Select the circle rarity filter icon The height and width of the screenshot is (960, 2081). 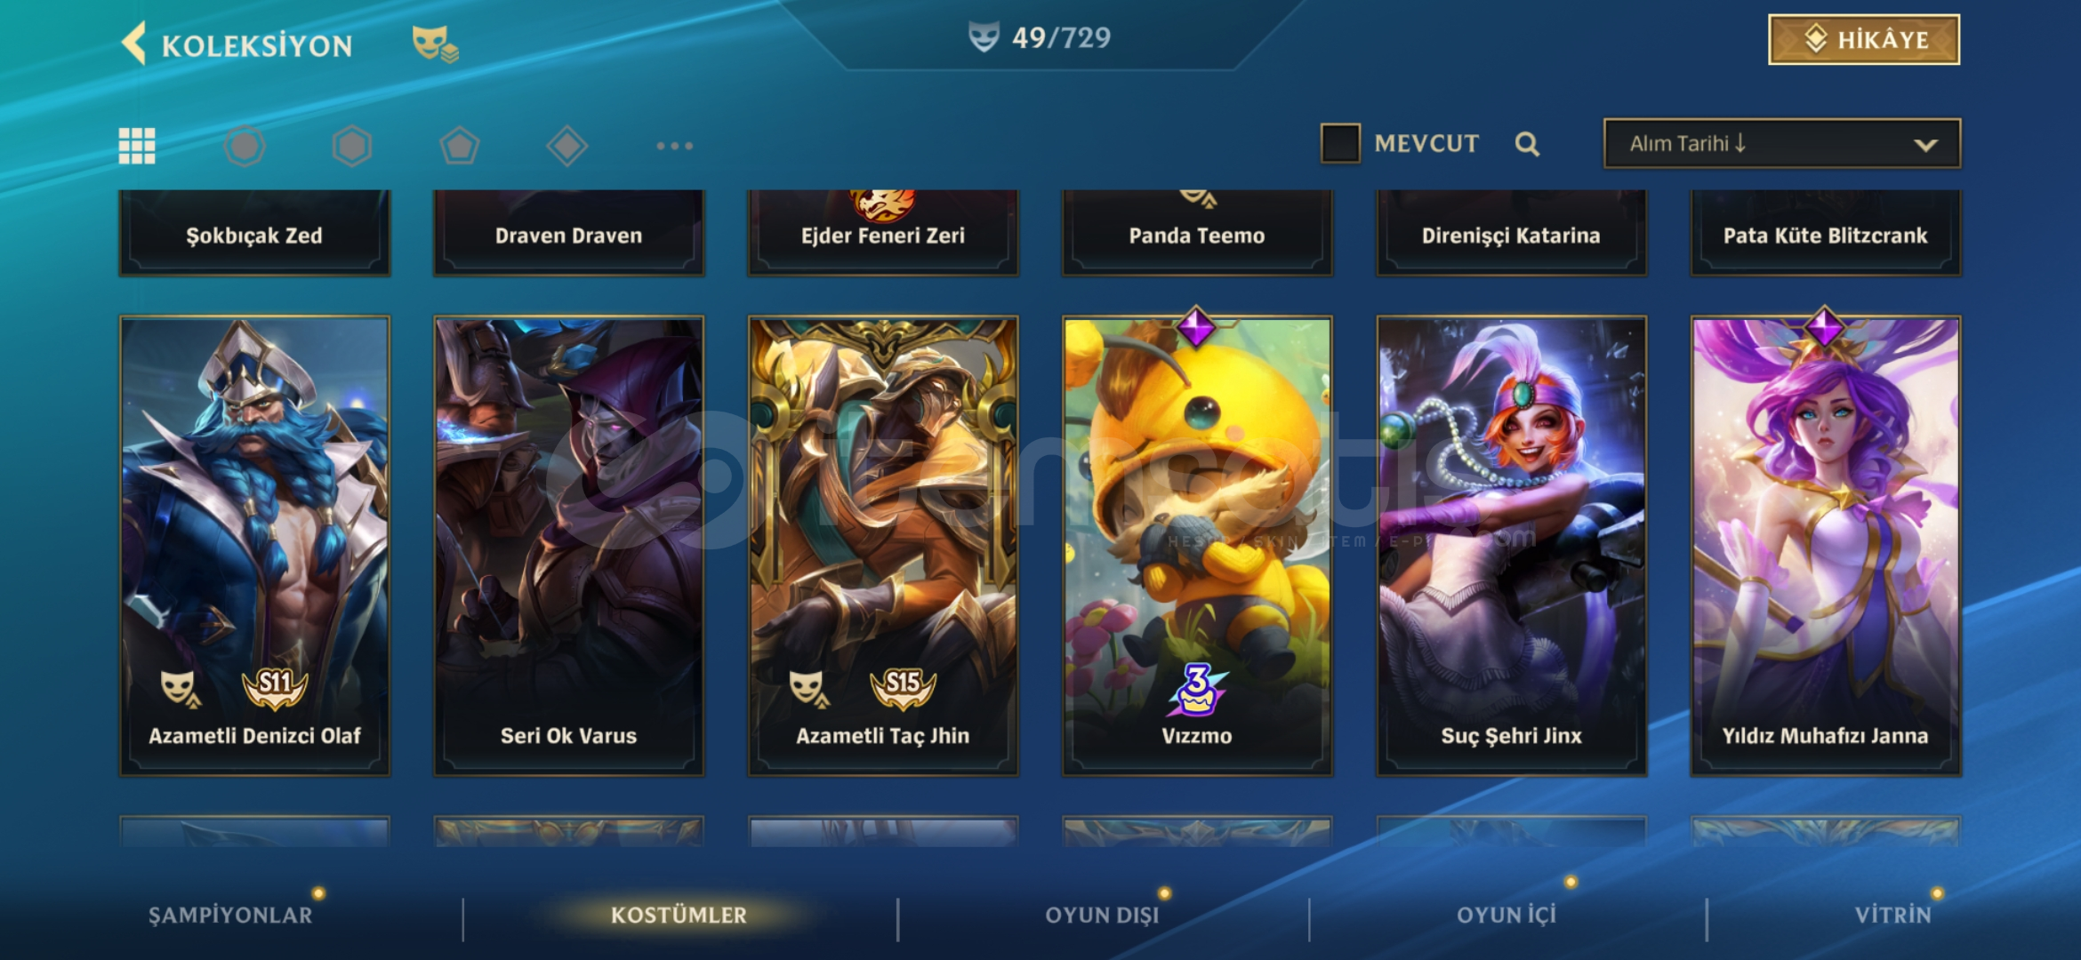[245, 146]
